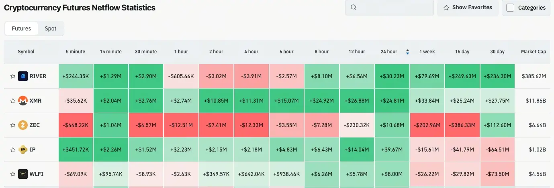Screen dimensions: 554x188
Task: Select the +$14.04M cell
Action: 357,150
